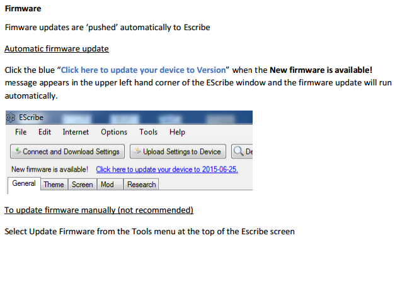
Task: Switch to the Screen tab
Action: tap(82, 185)
